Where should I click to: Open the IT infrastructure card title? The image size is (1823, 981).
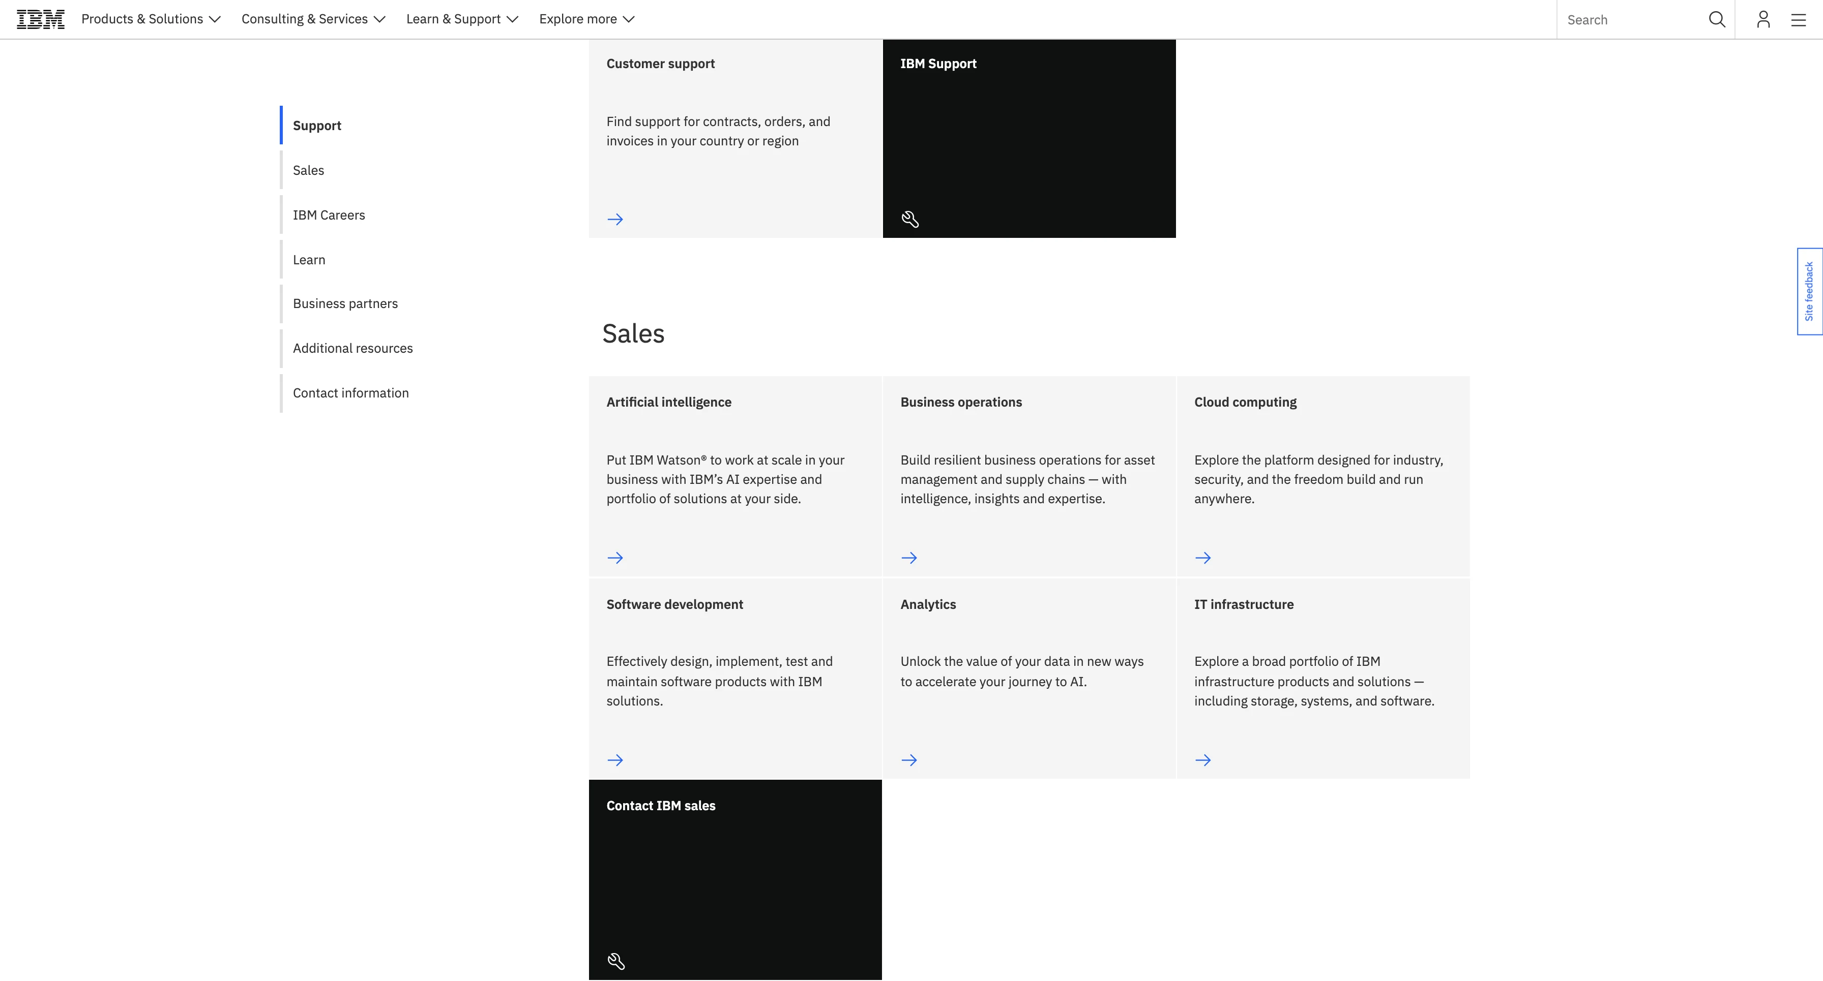1244,604
